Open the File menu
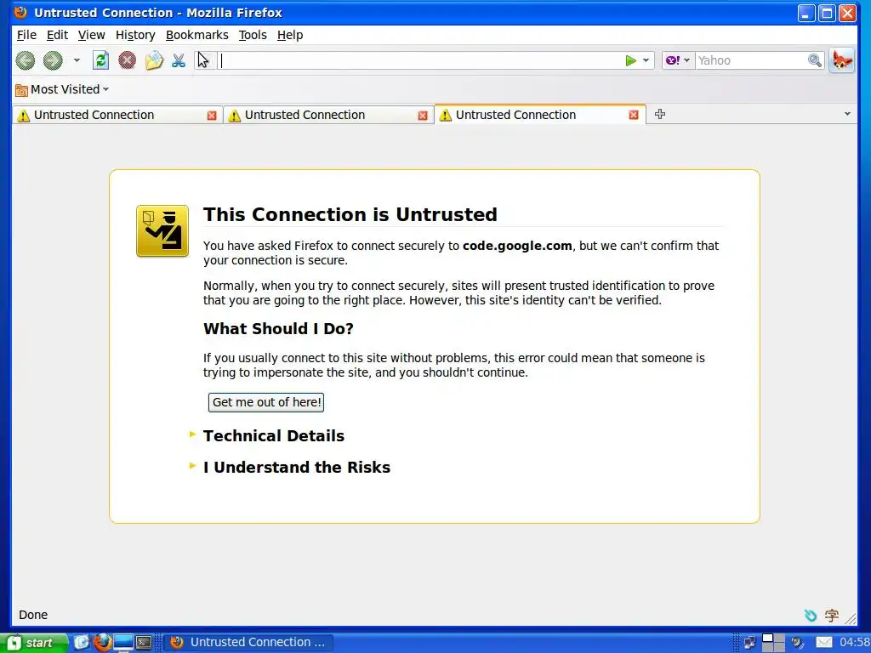The height and width of the screenshot is (653, 871). click(x=26, y=35)
